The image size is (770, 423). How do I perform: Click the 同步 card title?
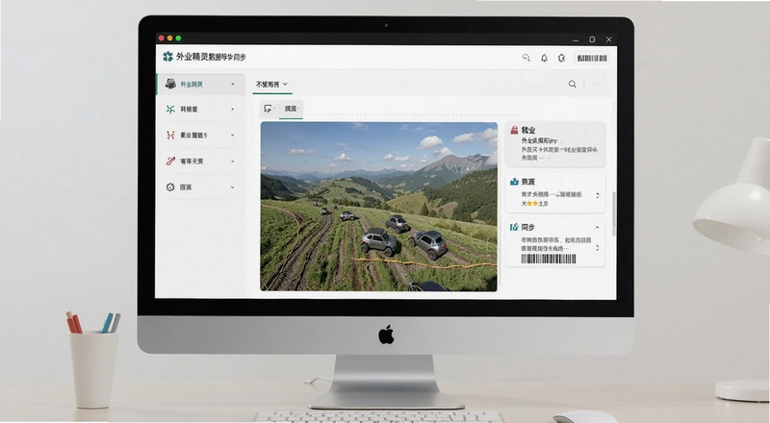(528, 227)
